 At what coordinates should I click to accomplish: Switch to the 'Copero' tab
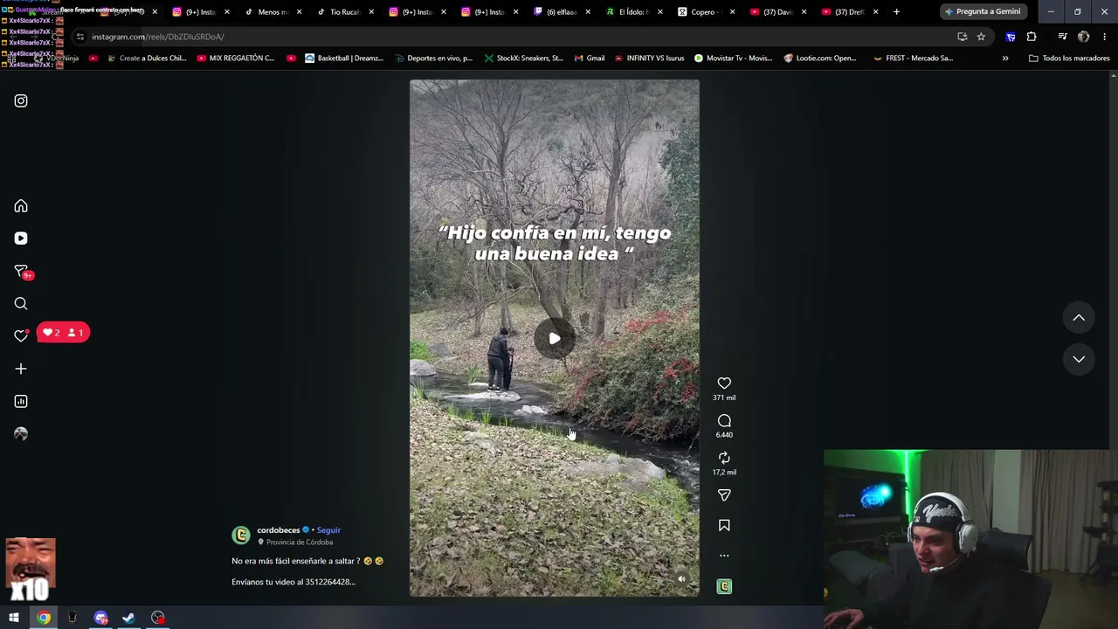(x=705, y=12)
